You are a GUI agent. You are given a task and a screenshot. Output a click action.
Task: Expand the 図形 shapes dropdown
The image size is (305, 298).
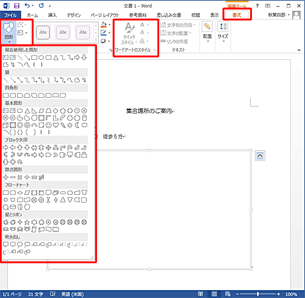pyautogui.click(x=9, y=32)
